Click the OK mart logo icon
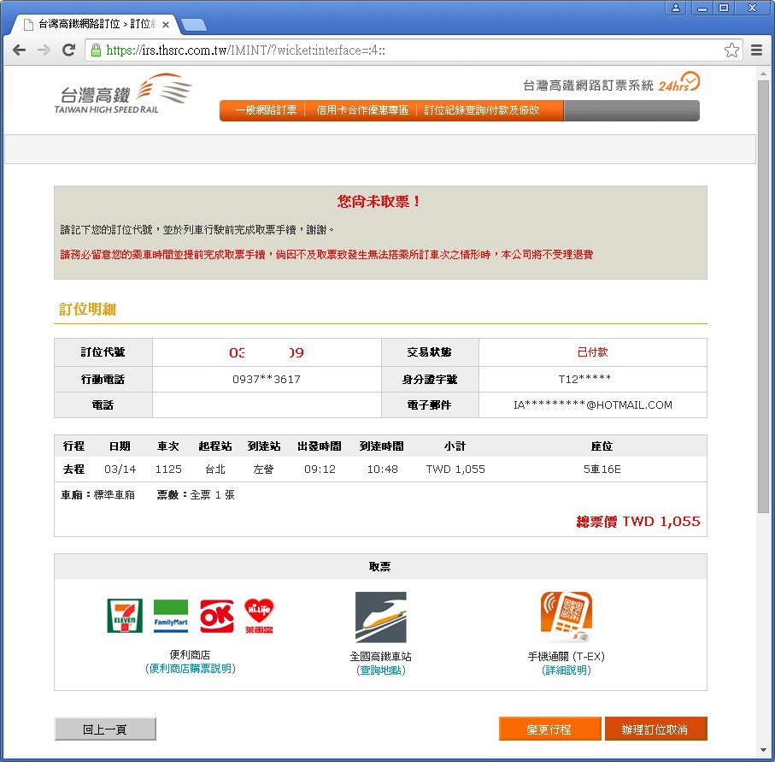The image size is (775, 762). click(216, 616)
